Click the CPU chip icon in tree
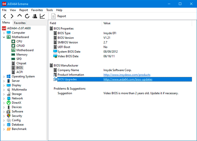This screenshot has height=141, width=197. pyautogui.click(x=13, y=42)
